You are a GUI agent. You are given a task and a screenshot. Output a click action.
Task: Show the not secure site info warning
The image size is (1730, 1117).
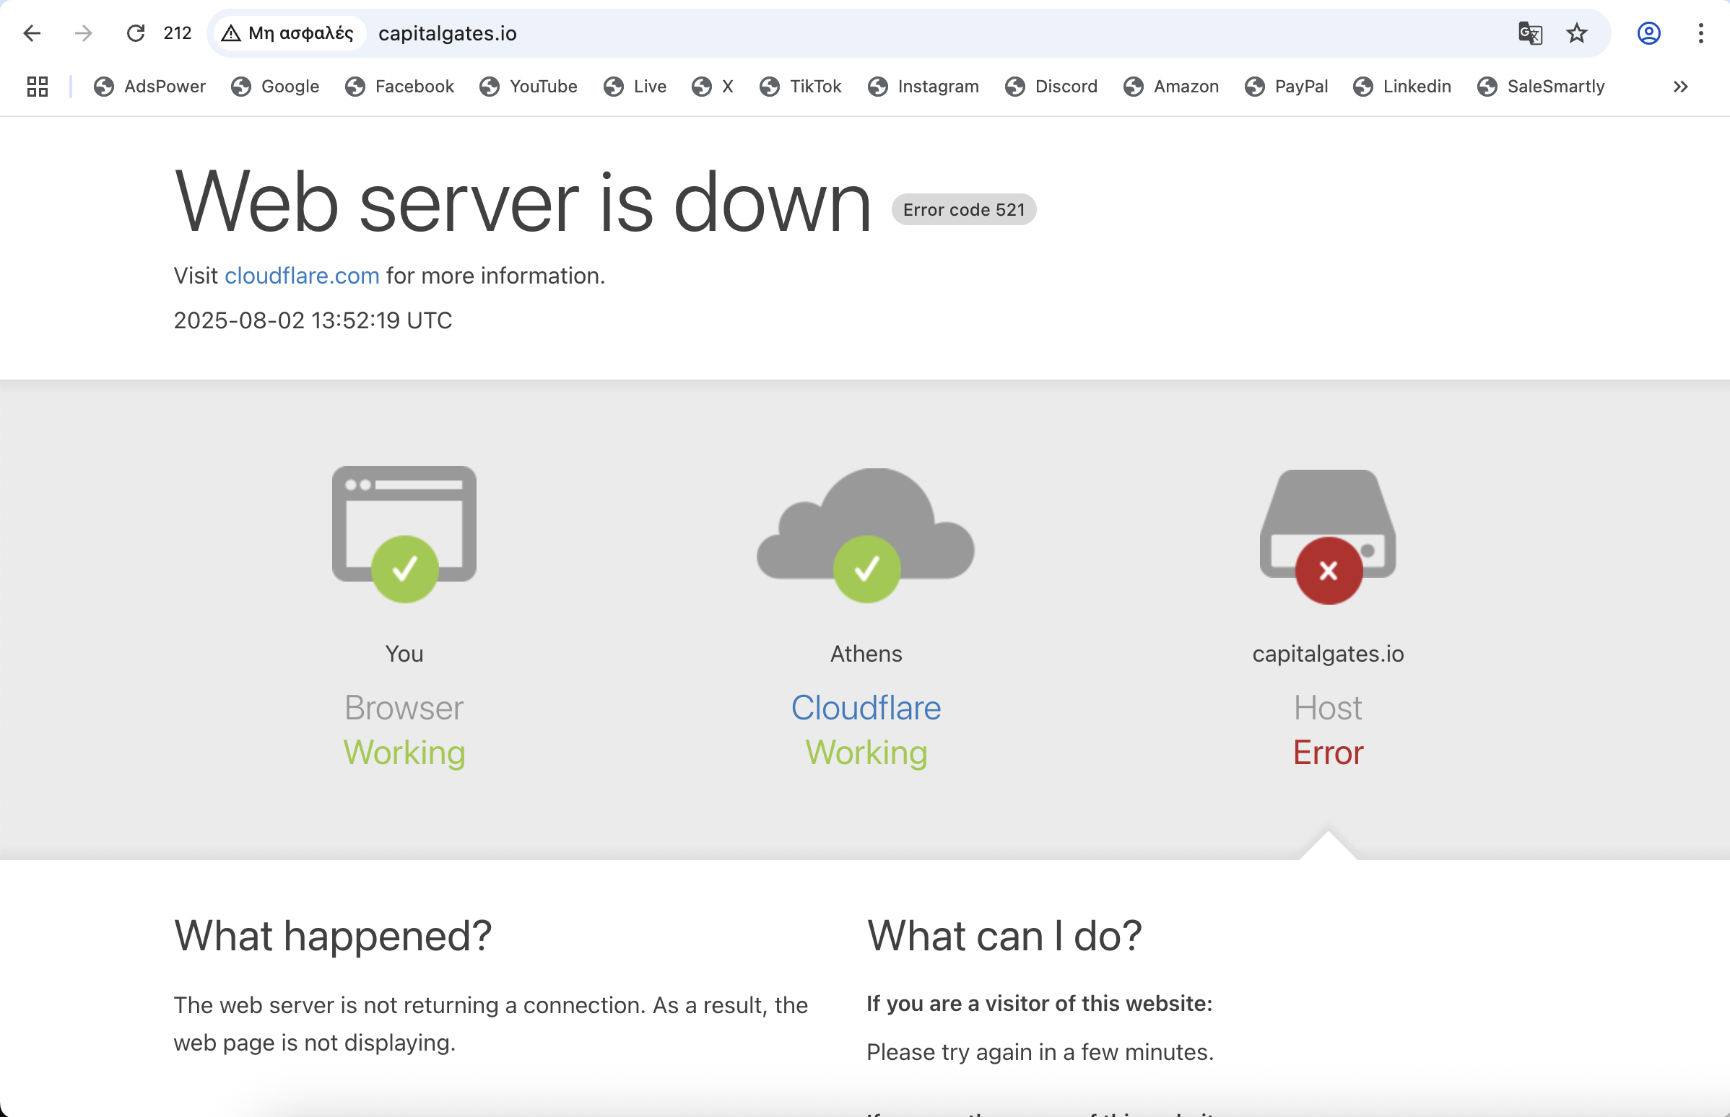click(x=288, y=33)
